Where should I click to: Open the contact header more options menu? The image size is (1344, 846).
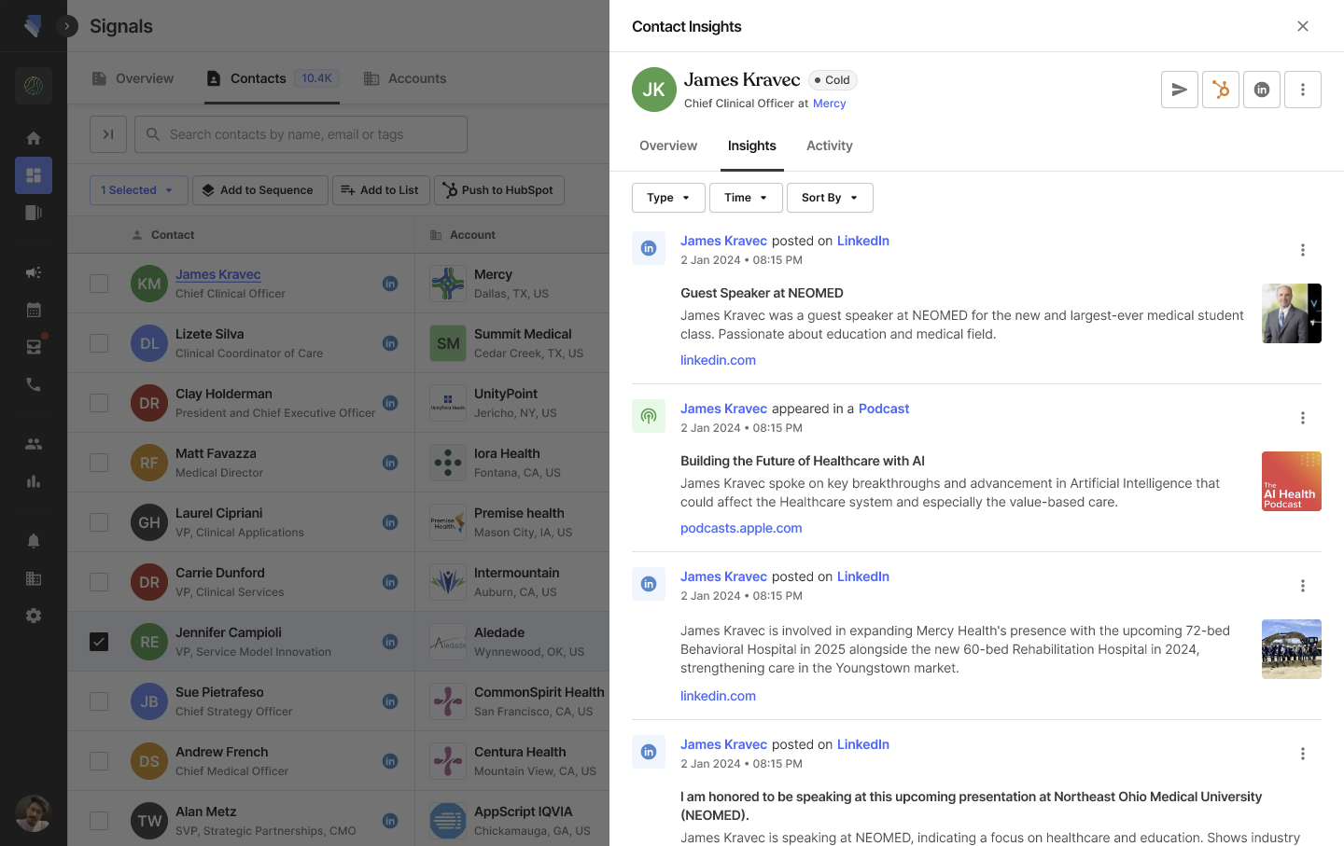[1302, 90]
